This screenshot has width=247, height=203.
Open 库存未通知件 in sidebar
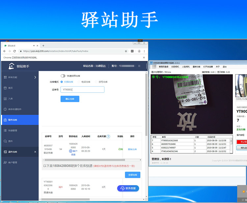pyautogui.click(x=14, y=109)
